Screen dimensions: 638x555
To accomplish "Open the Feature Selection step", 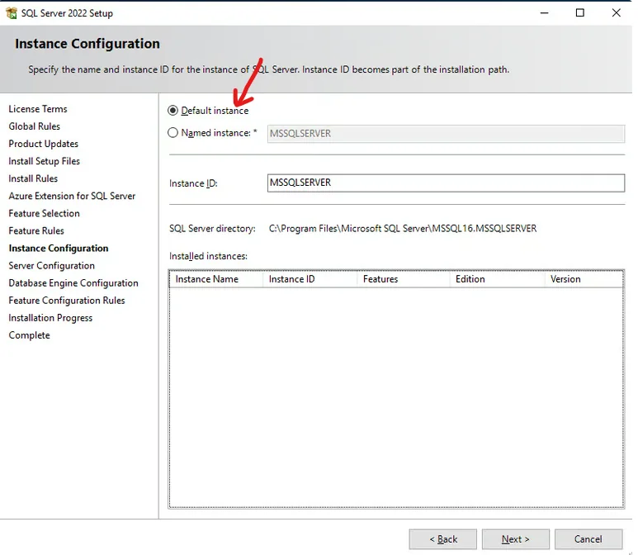I will 44,213.
